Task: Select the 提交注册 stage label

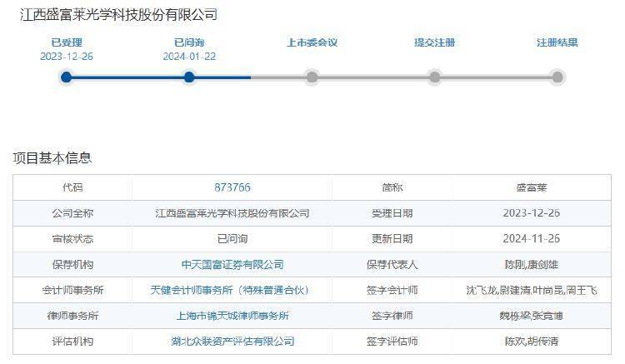Action: point(434,42)
